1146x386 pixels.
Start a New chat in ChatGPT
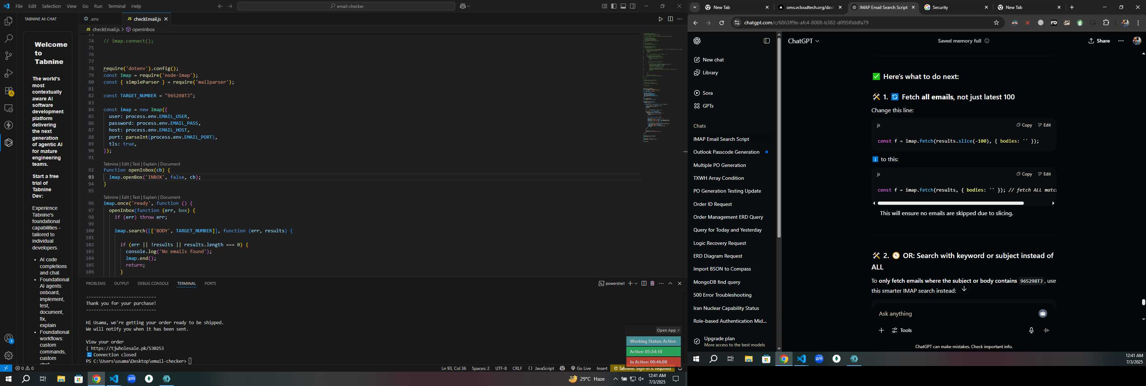pos(709,60)
